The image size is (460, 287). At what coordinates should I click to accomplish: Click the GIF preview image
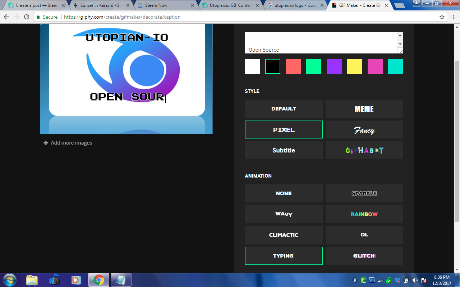coord(126,79)
